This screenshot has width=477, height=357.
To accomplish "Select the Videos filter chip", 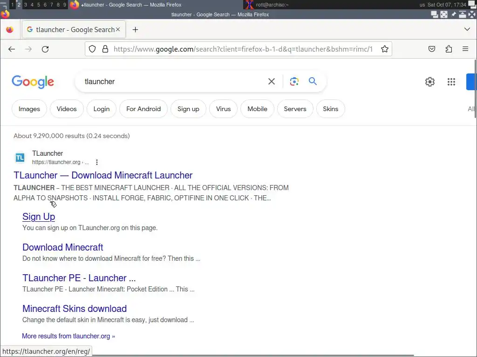I will (x=67, y=109).
